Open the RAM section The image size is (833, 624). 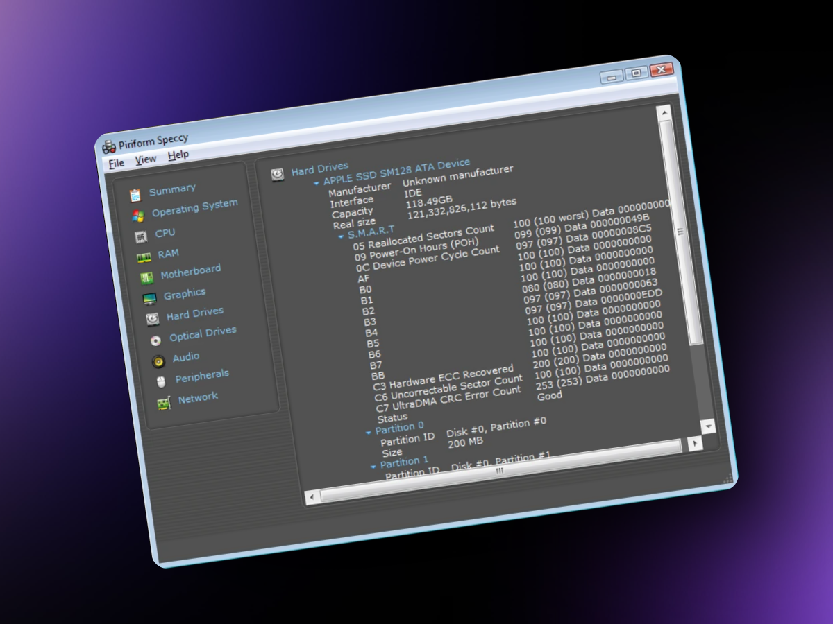click(168, 254)
